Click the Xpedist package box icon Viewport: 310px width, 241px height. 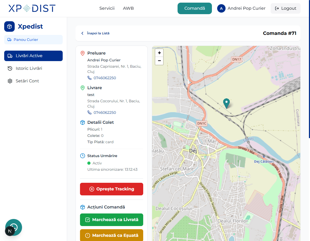coord(9,26)
